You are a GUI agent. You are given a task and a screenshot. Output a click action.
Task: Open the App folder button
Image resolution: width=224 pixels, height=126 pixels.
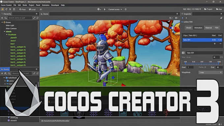point(219,9)
